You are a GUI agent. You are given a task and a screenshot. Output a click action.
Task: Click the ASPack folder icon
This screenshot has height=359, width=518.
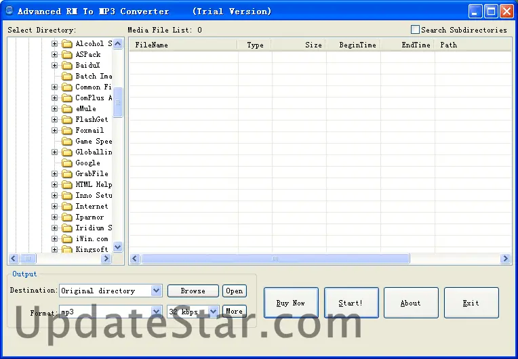pyautogui.click(x=67, y=55)
